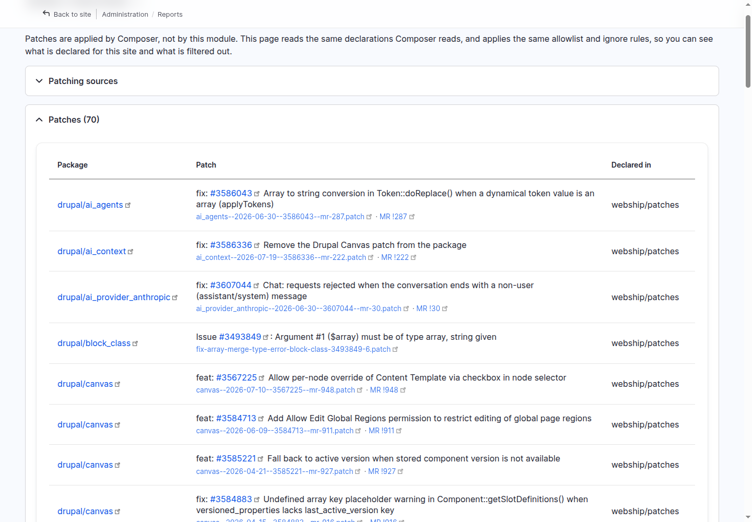The height and width of the screenshot is (522, 752).
Task: Open the canvas mr-927 patch file link
Action: coord(275,471)
